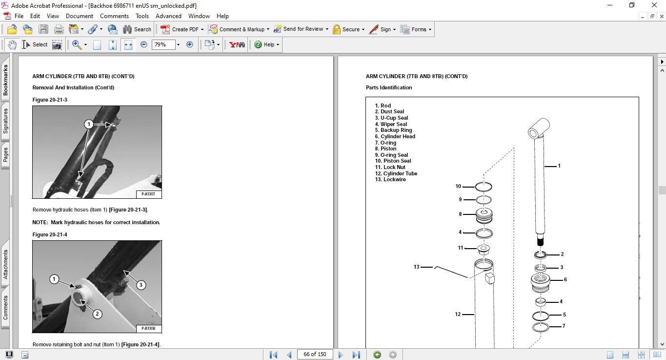This screenshot has height=360, width=666.
Task: Expand the Create PDF dropdown
Action: [202, 29]
